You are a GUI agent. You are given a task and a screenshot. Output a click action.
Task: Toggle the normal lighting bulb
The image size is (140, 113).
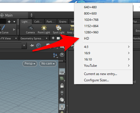coord(62,107)
